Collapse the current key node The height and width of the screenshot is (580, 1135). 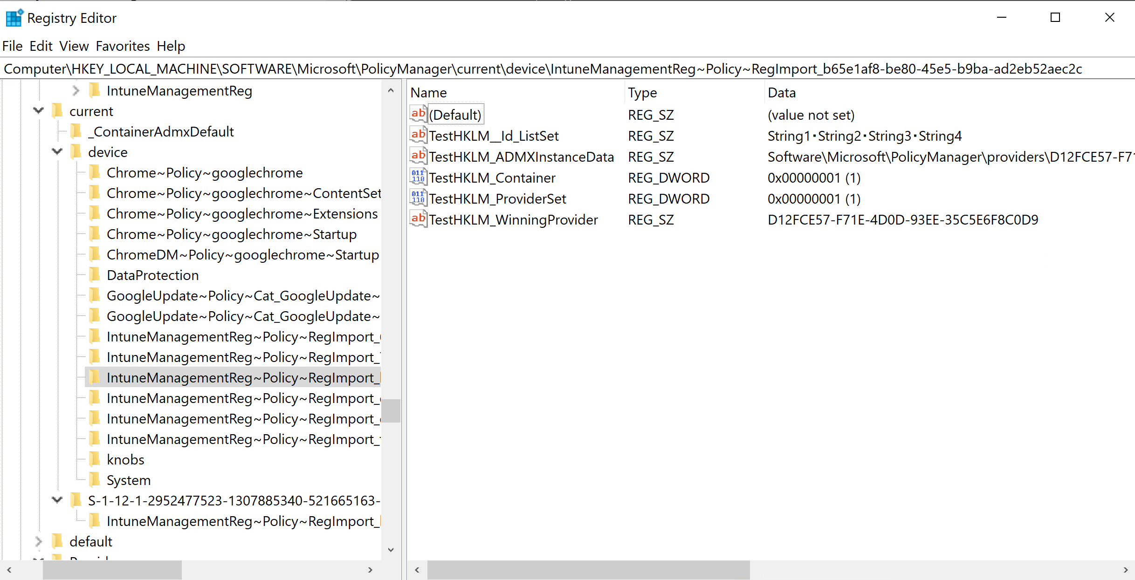click(39, 111)
